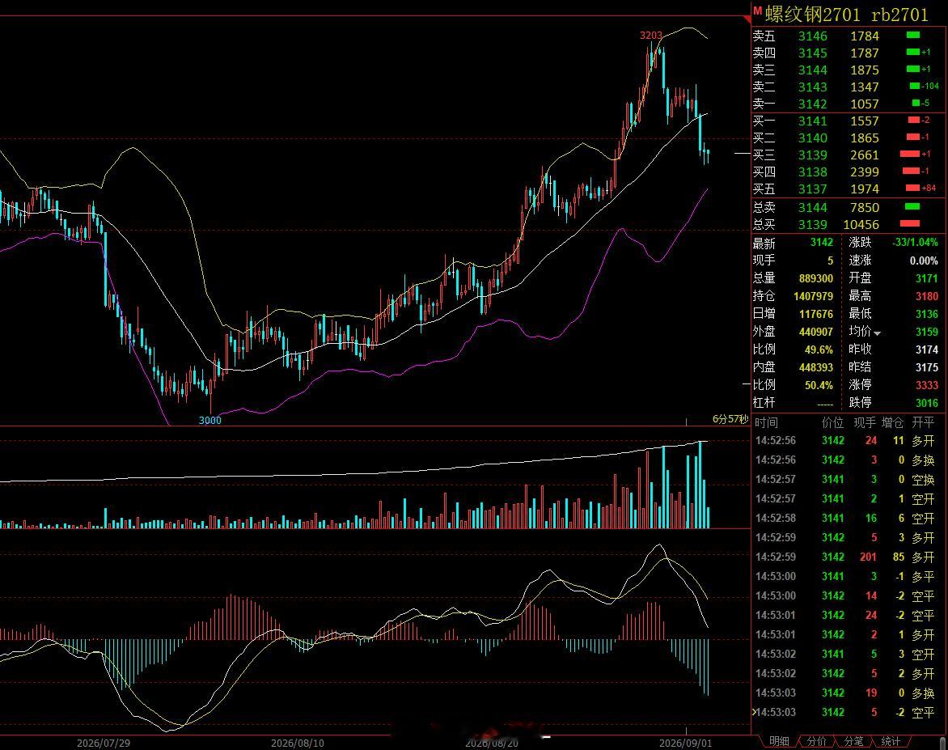Click the 卖二 volume 1347
948x750 pixels.
pyautogui.click(x=865, y=87)
